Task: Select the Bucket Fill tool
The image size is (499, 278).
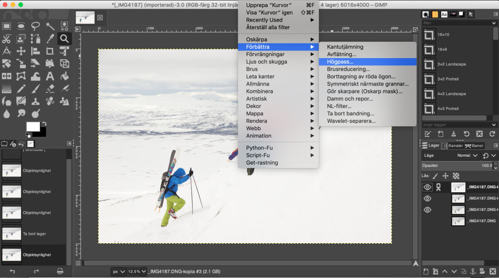Action: tap(64, 76)
